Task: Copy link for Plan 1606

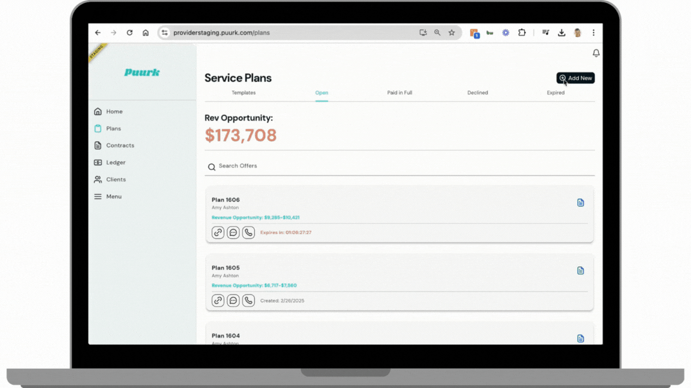Action: point(218,232)
